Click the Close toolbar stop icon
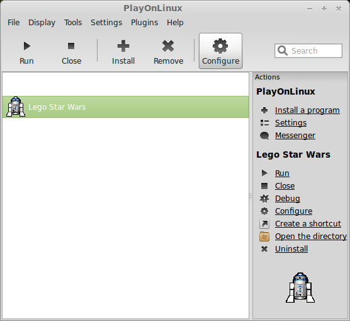 point(71,46)
